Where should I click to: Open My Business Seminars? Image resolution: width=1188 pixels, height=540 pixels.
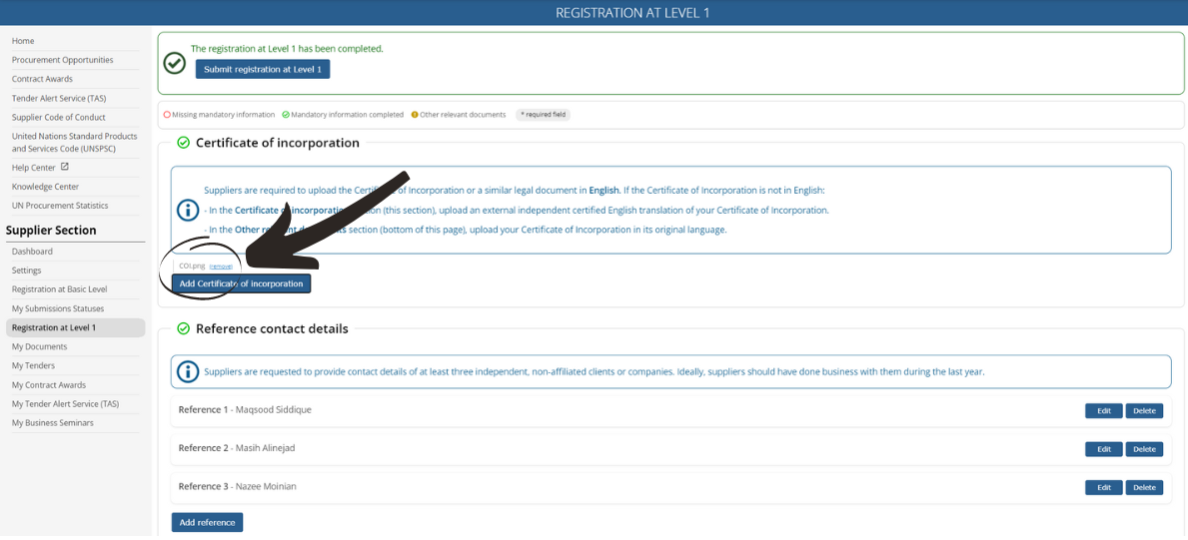52,422
